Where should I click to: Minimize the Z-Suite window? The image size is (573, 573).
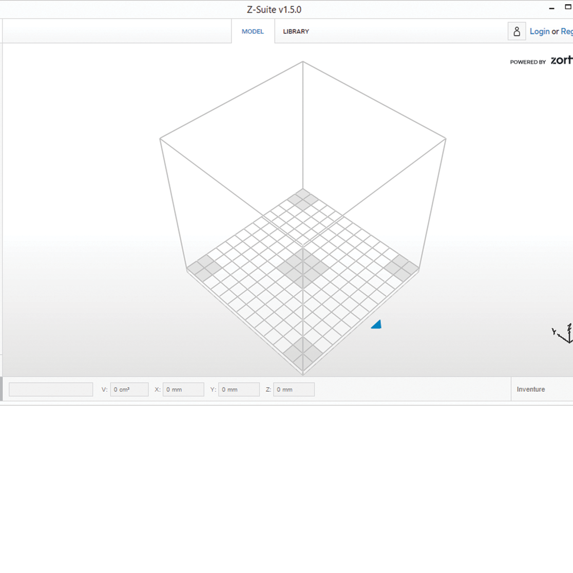551,7
